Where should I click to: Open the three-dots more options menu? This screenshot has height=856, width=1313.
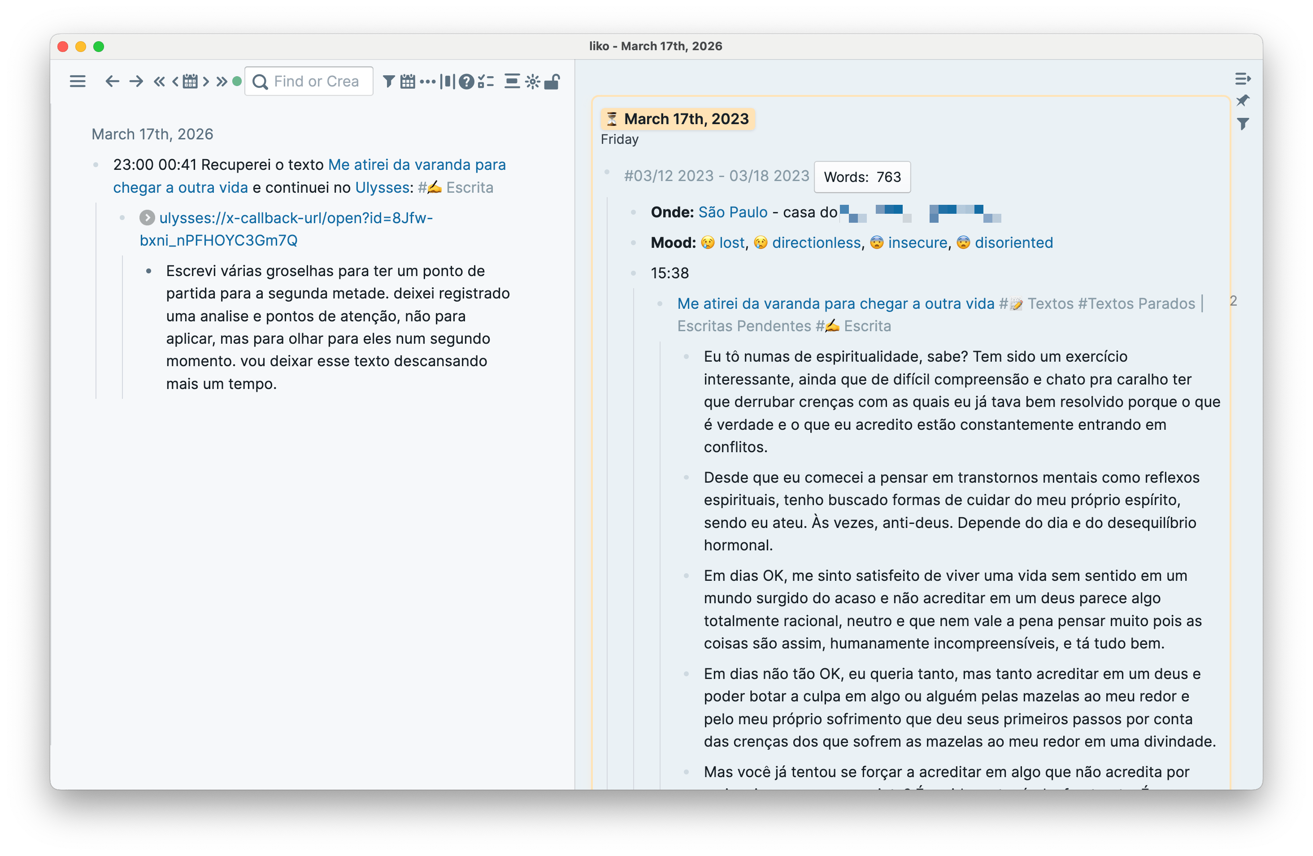[x=427, y=82]
